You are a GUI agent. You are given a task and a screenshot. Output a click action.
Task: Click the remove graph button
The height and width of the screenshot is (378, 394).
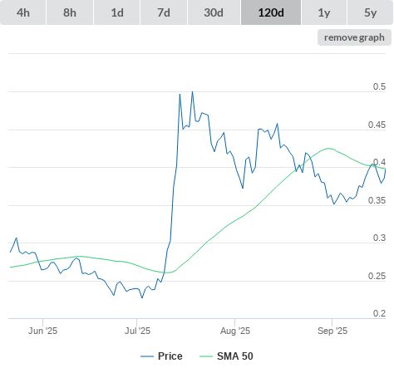click(354, 37)
